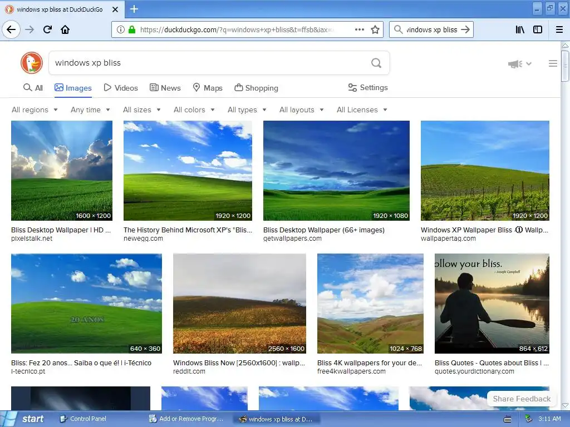The image size is (570, 427).
Task: Open the follow your bliss canoe thumbnail
Action: (x=492, y=304)
